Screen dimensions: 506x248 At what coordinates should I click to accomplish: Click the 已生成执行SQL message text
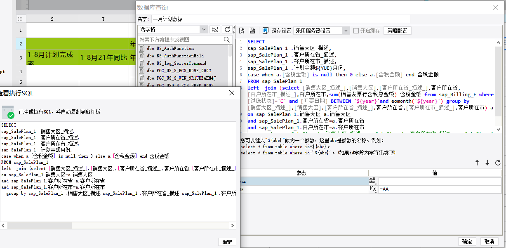tap(60, 112)
